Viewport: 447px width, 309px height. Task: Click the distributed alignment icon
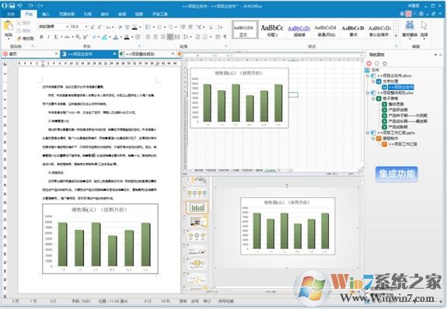(176, 36)
